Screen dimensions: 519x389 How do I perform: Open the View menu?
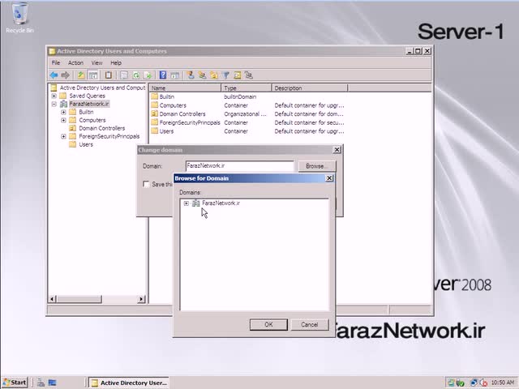click(97, 62)
